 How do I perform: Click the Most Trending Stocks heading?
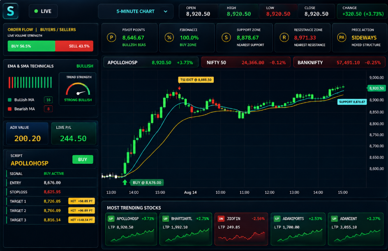(134, 208)
